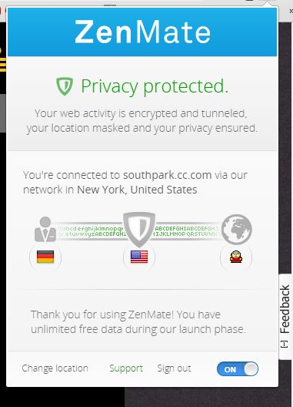Collapse the Feedback tab using bracket icon

pyautogui.click(x=285, y=345)
